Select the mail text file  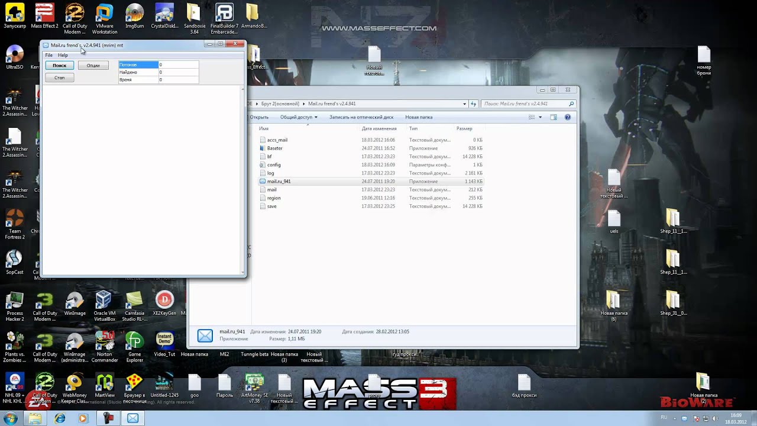[371, 190]
